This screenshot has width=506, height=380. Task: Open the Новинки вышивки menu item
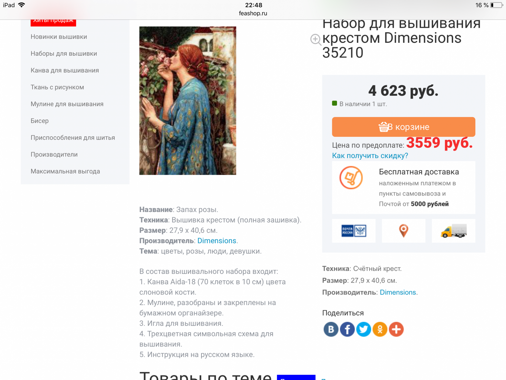59,37
